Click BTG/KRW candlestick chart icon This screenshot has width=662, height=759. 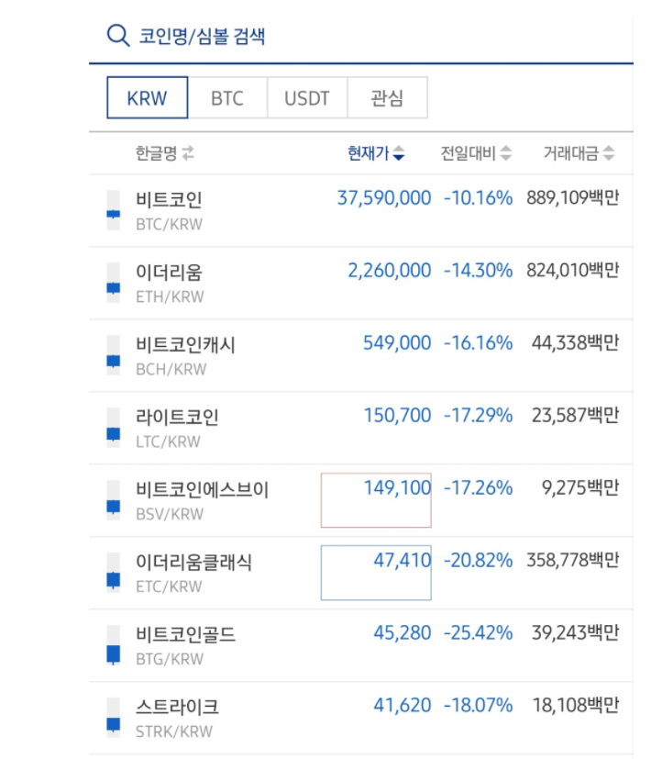pyautogui.click(x=113, y=645)
